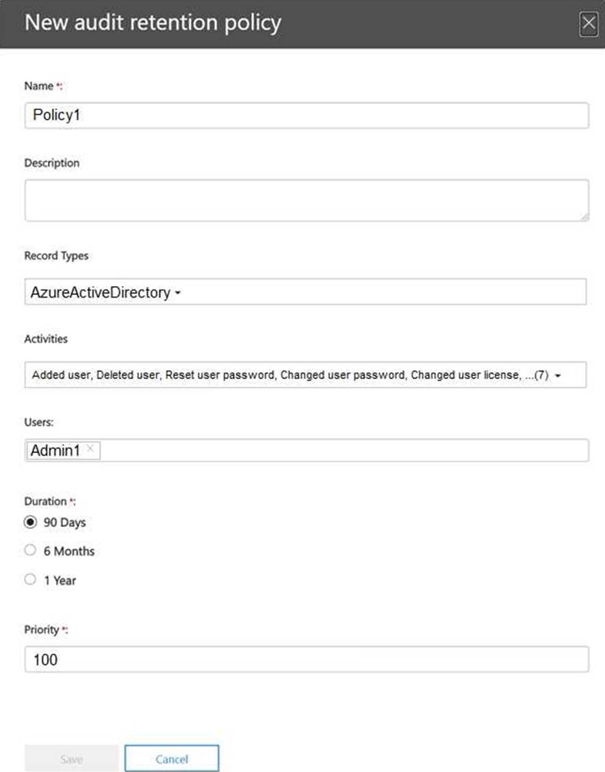The image size is (605, 772).
Task: Remove Admin1 from Users field
Action: pyautogui.click(x=90, y=450)
